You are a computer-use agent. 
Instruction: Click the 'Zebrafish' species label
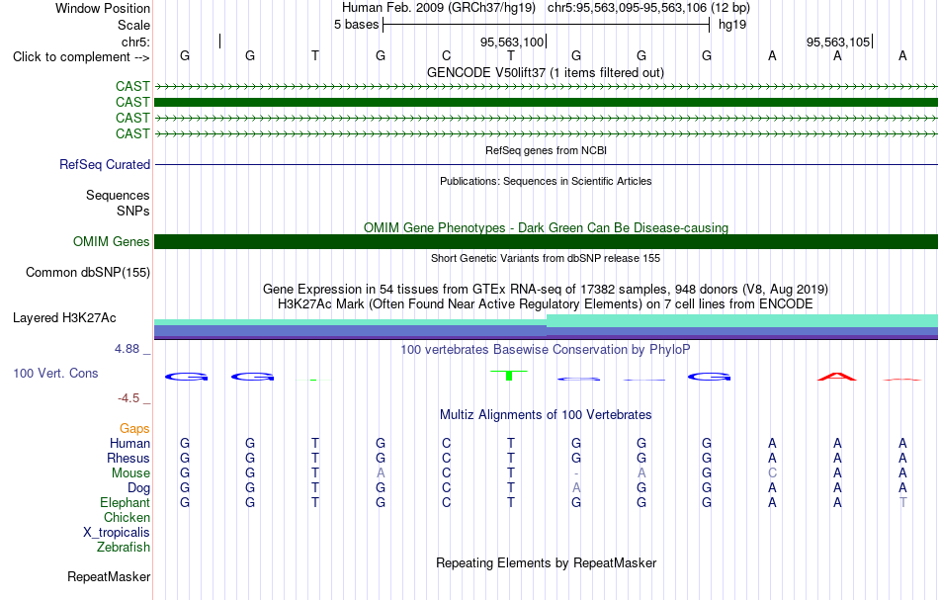(124, 548)
